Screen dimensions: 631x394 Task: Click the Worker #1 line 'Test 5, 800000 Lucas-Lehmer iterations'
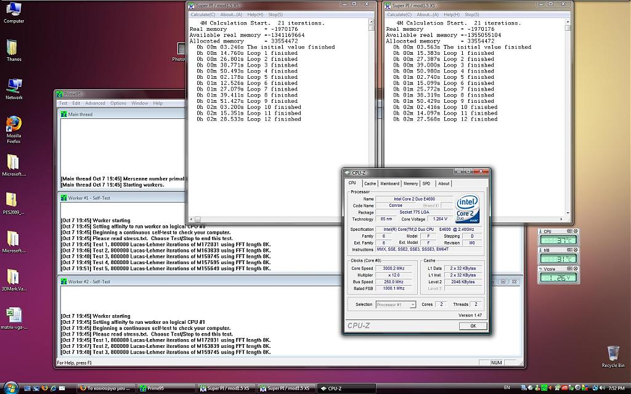166,268
